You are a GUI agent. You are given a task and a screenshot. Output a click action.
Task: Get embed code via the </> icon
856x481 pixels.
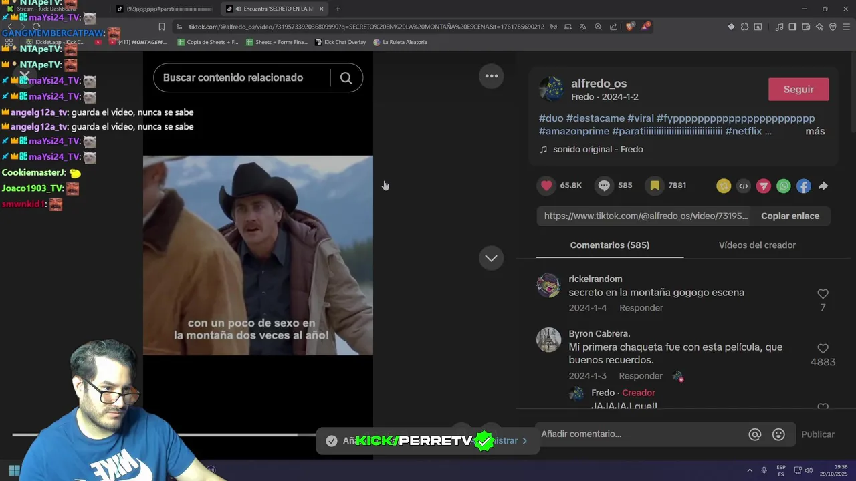click(744, 186)
